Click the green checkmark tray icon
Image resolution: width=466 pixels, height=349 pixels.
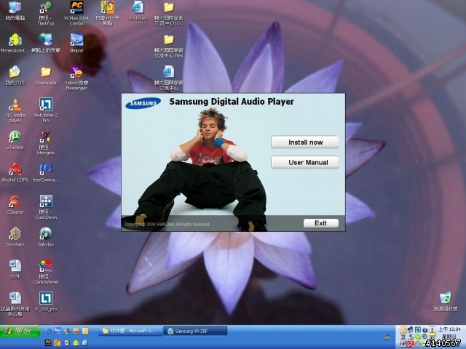[x=418, y=337]
